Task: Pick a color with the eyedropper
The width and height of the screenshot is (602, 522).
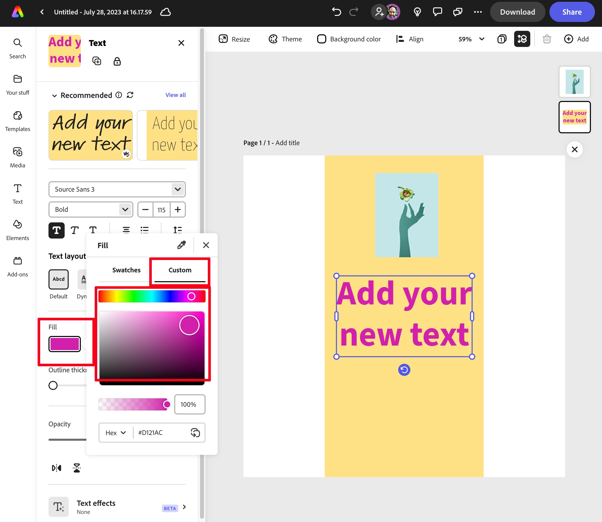Action: 182,245
